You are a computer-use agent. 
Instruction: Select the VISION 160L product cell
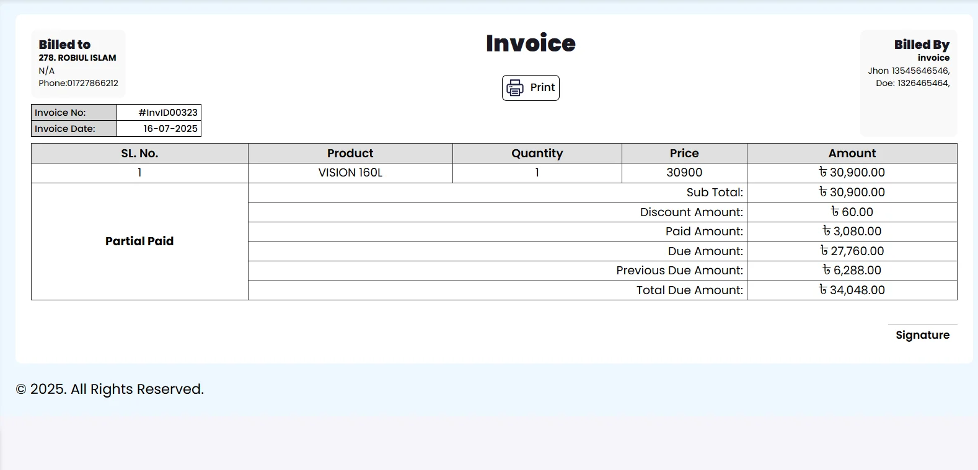(x=350, y=173)
